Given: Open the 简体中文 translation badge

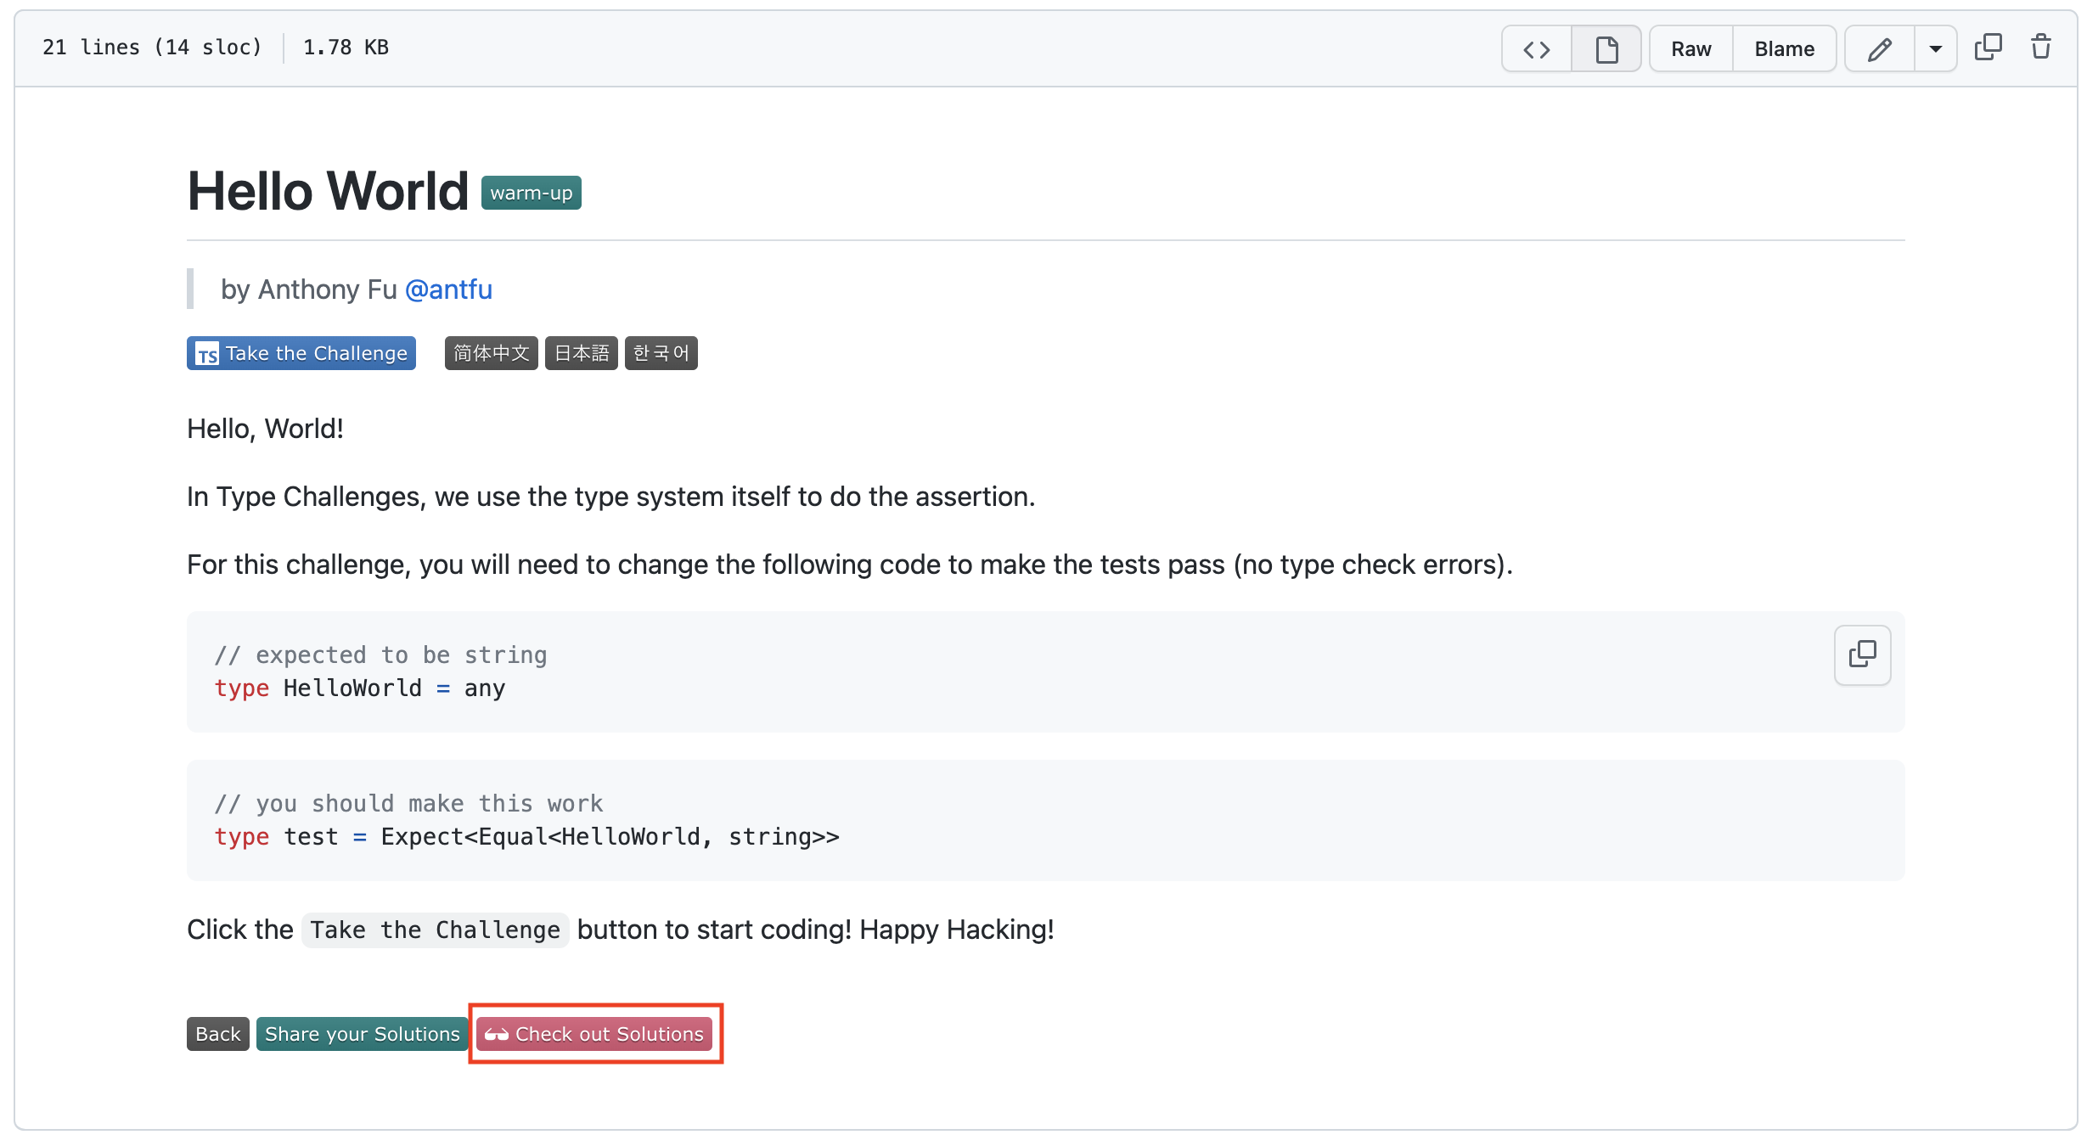Looking at the screenshot, I should [x=491, y=353].
